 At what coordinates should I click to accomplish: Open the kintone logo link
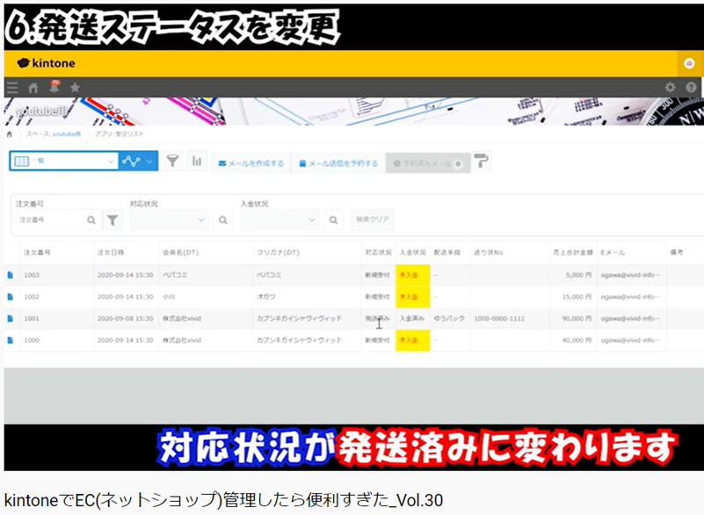pyautogui.click(x=49, y=63)
